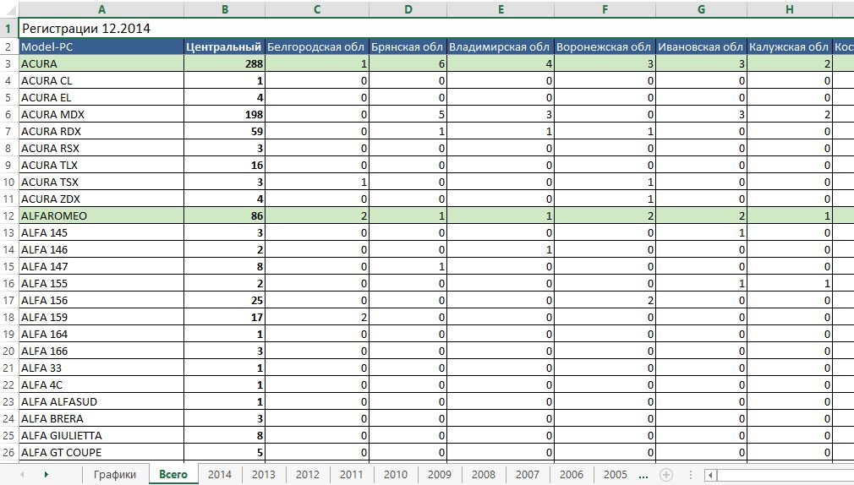The height and width of the screenshot is (485, 854).
Task: Click the value 288 in ACURA row
Action: point(224,63)
